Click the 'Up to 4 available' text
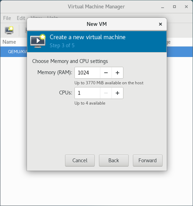Viewport: 193px width, 206px height. click(x=90, y=103)
